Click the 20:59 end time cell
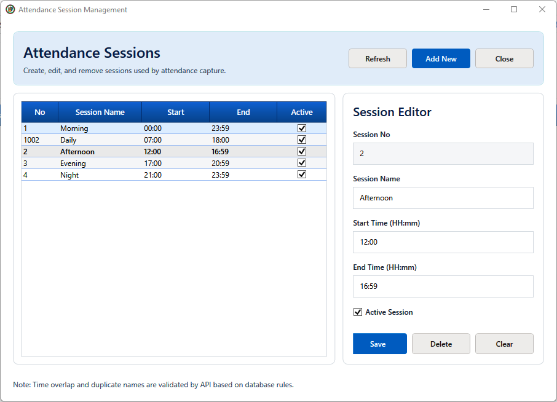The image size is (557, 402). 243,164
